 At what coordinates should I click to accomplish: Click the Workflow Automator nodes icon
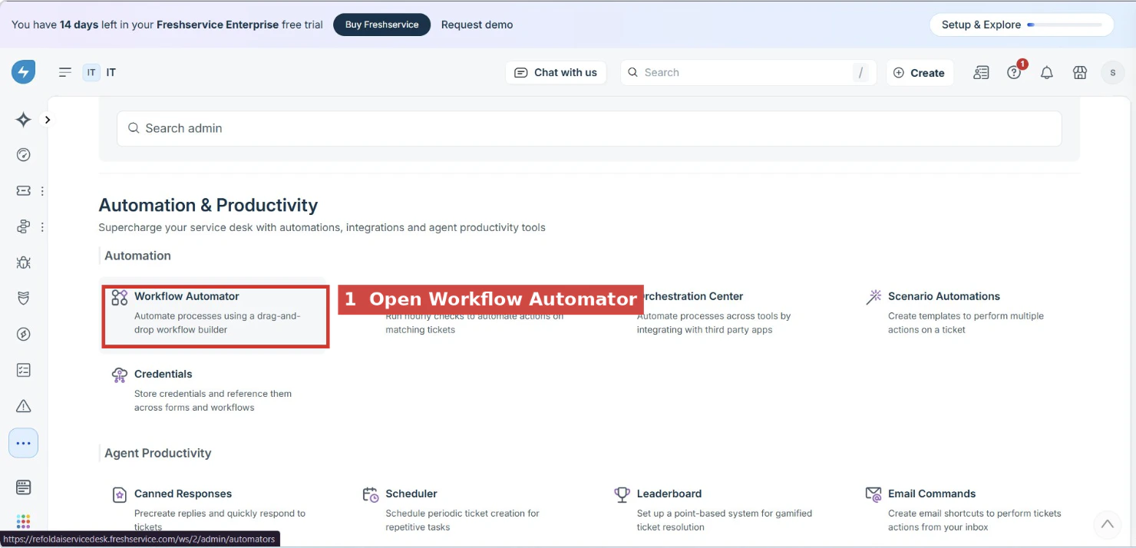(120, 297)
